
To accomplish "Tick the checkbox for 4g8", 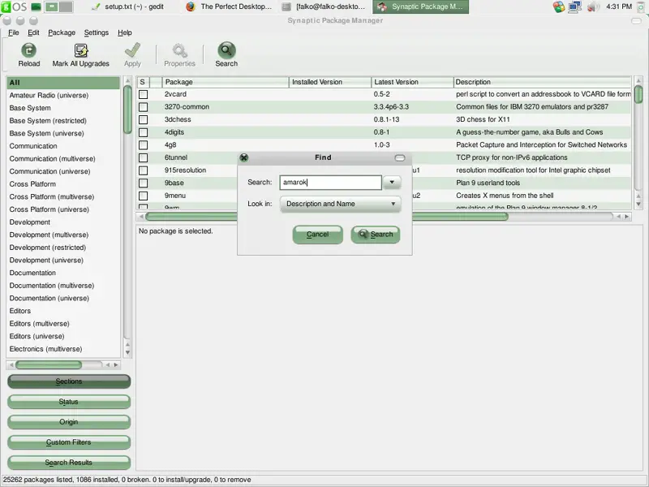I will click(144, 145).
